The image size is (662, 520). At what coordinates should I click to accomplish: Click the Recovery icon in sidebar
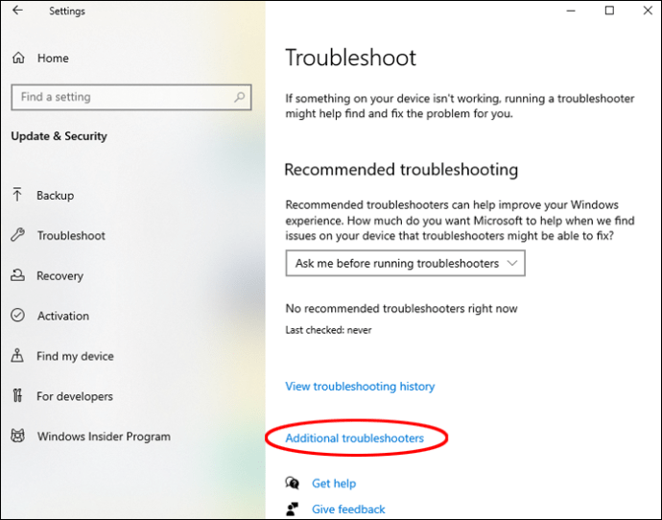[x=17, y=275]
